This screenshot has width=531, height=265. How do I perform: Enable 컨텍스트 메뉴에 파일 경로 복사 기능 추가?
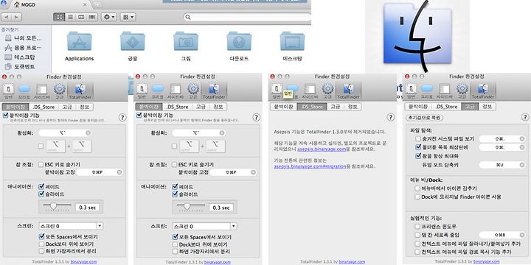(x=418, y=252)
